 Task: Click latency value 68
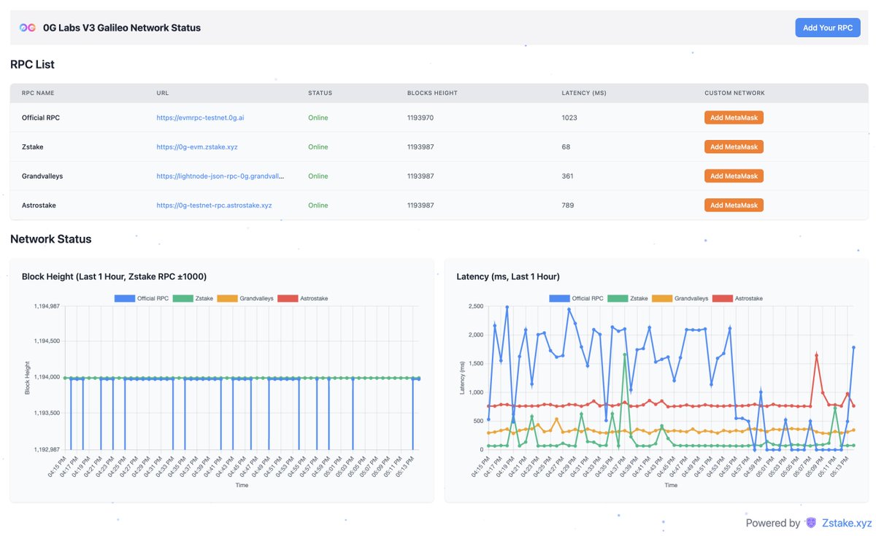click(566, 147)
